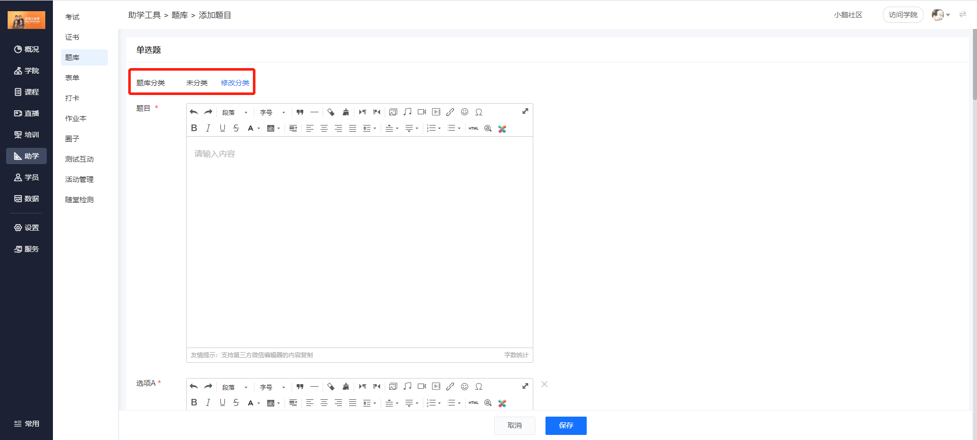
Task: Click the 修改分类 link
Action: (235, 83)
